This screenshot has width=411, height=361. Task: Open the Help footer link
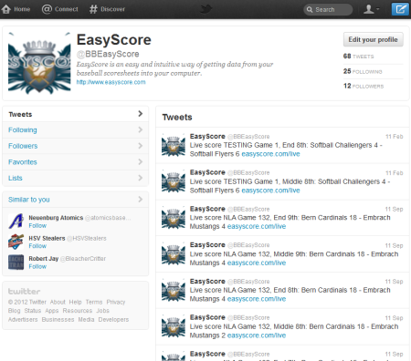click(x=75, y=302)
